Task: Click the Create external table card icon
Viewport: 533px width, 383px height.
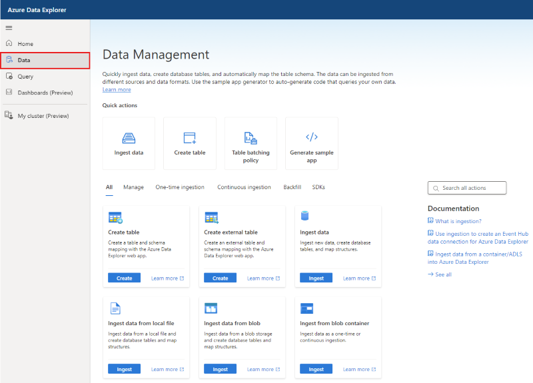Action: tap(211, 218)
